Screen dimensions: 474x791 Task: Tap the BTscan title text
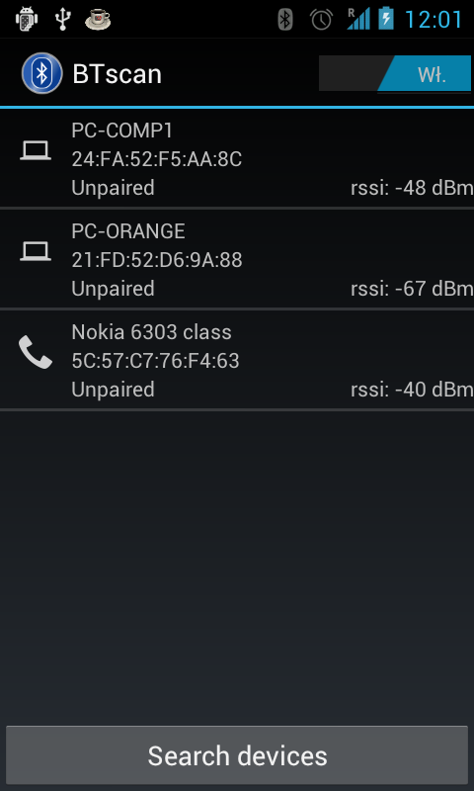(x=117, y=74)
